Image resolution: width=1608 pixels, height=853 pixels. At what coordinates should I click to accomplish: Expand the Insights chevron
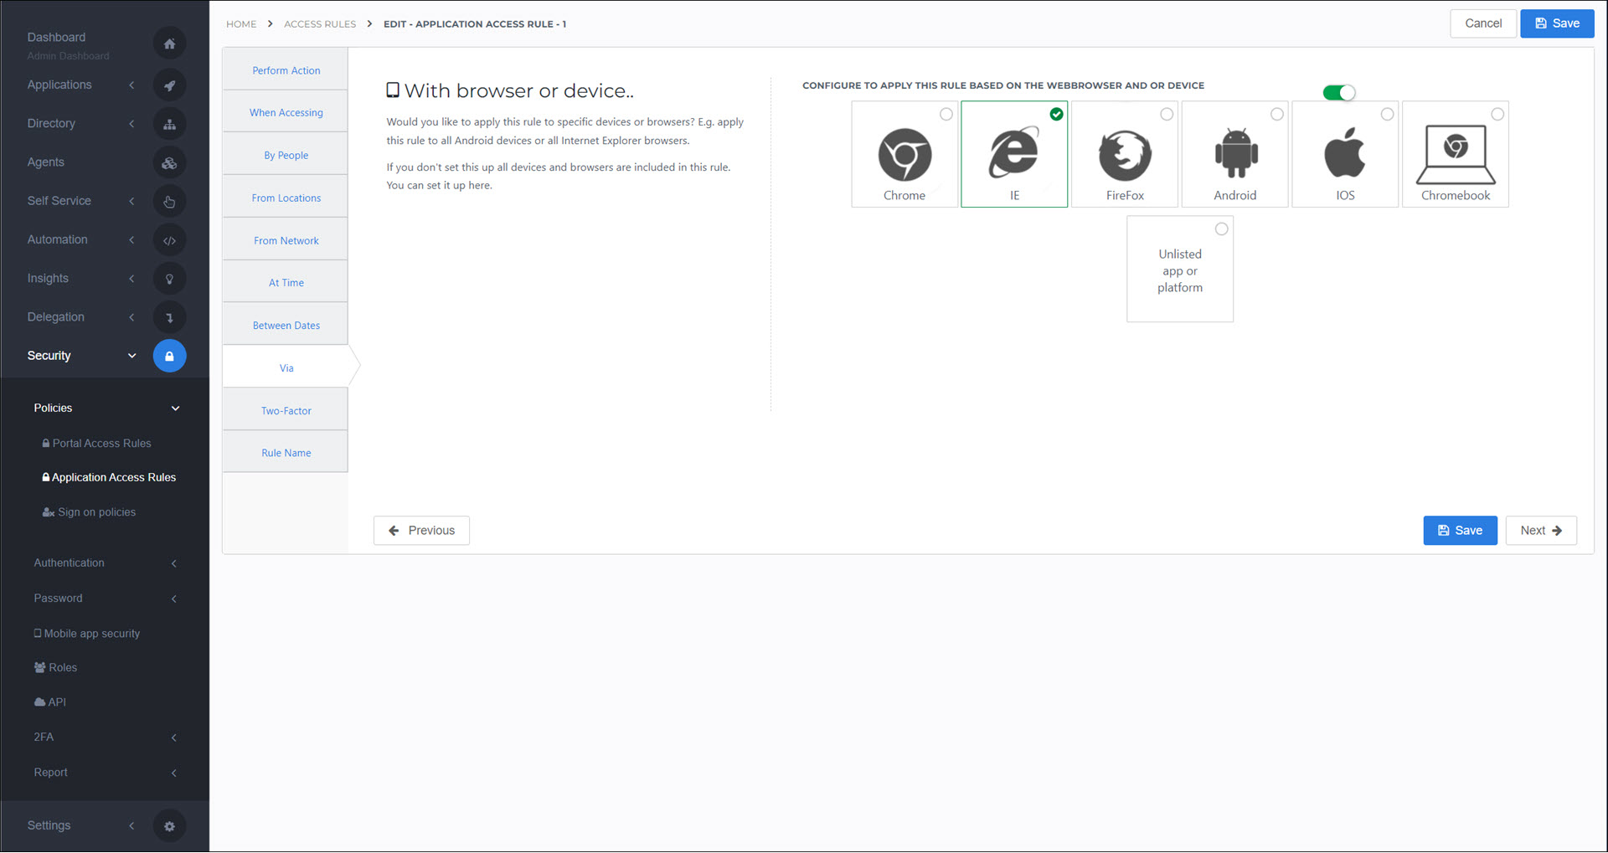click(131, 279)
